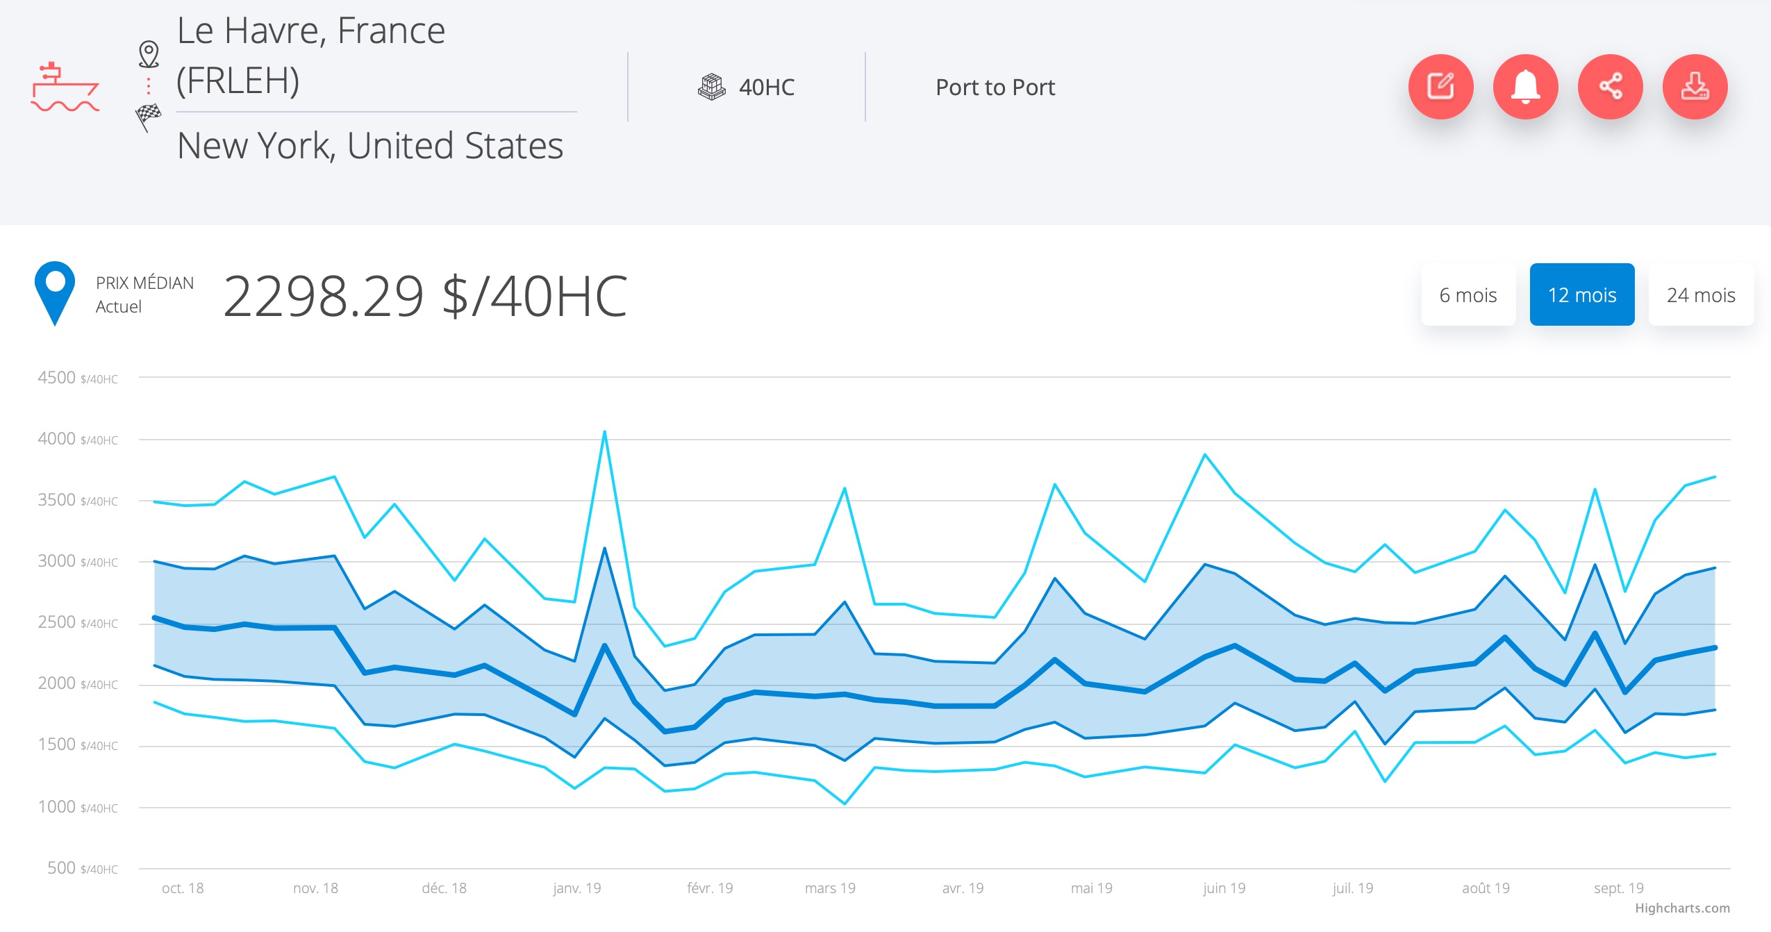This screenshot has width=1771, height=932.
Task: Click the red share button
Action: (1610, 87)
